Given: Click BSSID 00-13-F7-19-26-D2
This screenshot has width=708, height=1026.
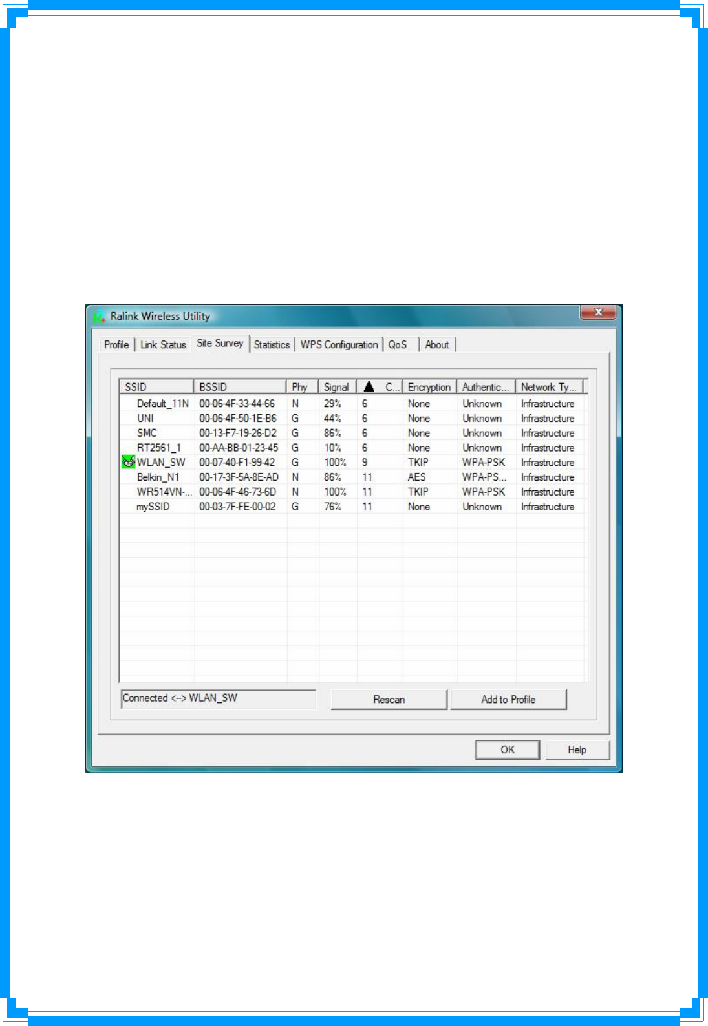Looking at the screenshot, I should (x=237, y=433).
